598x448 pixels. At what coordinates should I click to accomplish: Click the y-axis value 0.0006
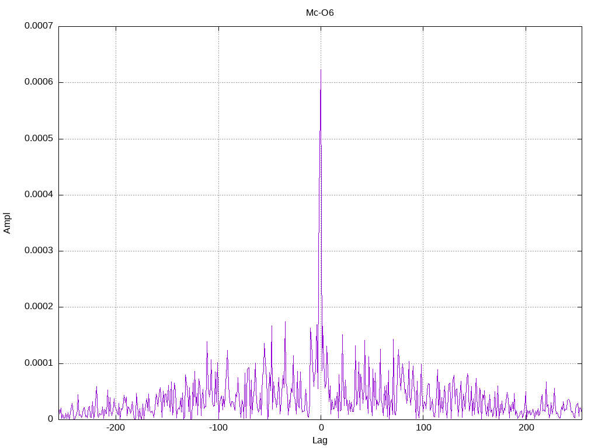click(39, 82)
